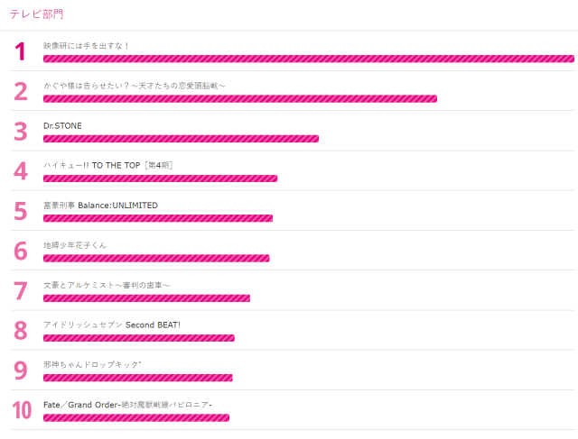
Task: Click the pink rank number 7
Action: pos(20,291)
